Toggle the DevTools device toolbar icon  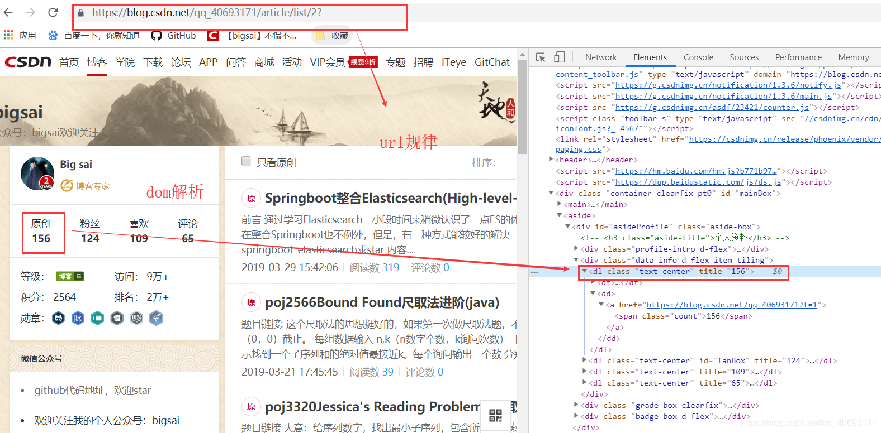560,57
